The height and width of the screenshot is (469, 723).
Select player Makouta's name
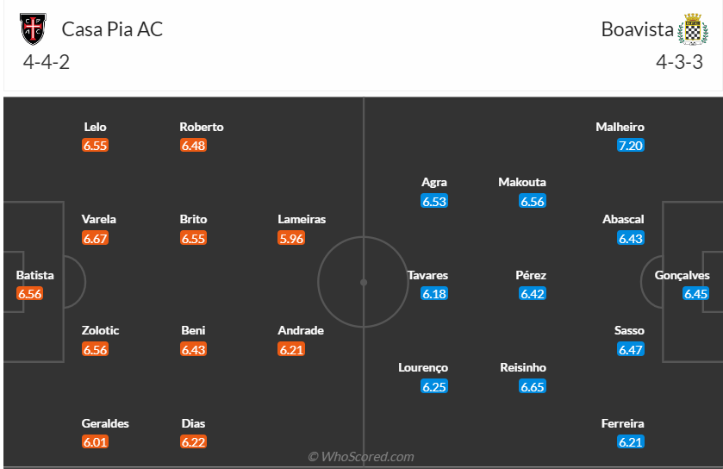(x=522, y=183)
